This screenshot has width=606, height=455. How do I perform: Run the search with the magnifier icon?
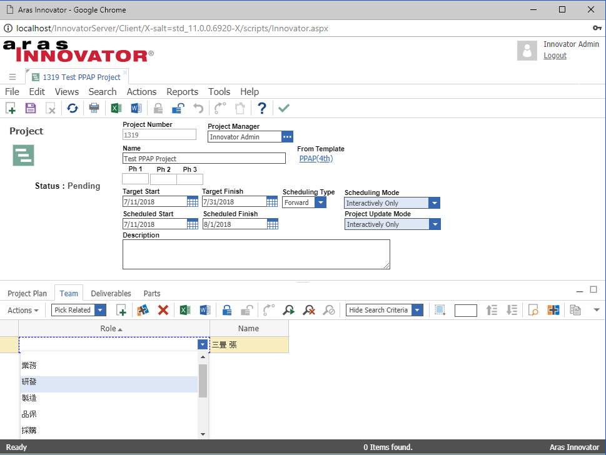(x=288, y=310)
